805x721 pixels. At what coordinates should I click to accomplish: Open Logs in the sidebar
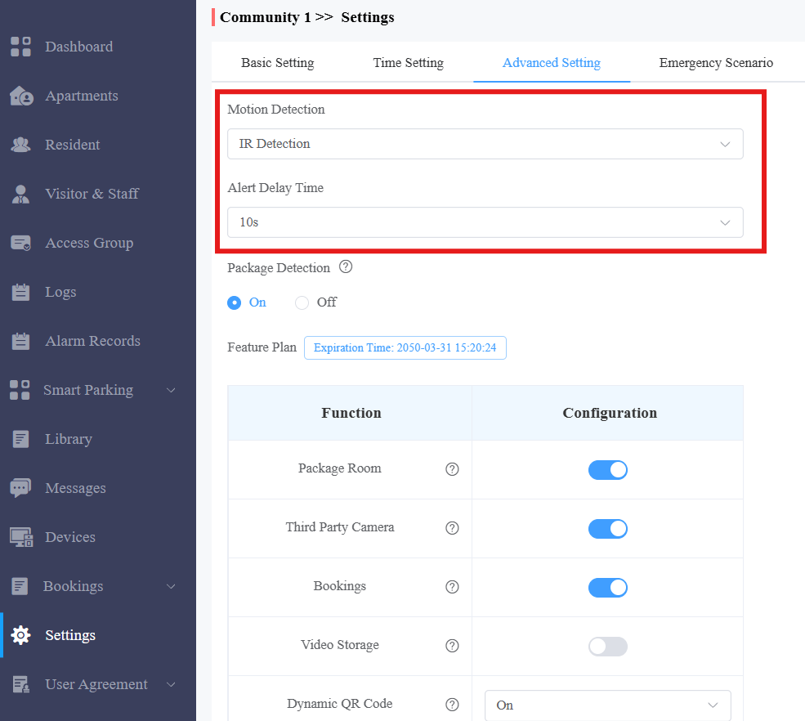point(60,292)
